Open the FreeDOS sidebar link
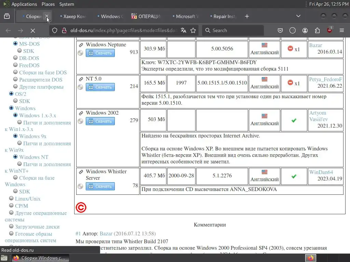Viewport: 350px width, 262px height. pyautogui.click(x=29, y=65)
